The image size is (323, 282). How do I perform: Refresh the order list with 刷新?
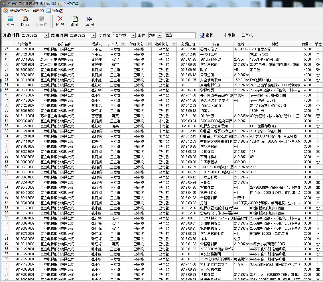tap(75, 19)
